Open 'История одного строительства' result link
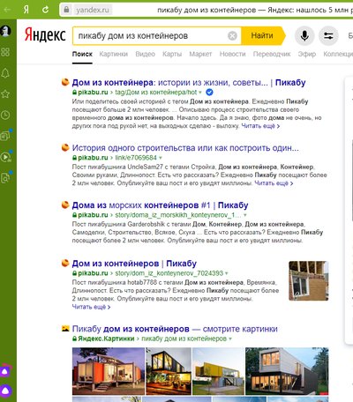This screenshot has width=353, height=402. (x=185, y=148)
